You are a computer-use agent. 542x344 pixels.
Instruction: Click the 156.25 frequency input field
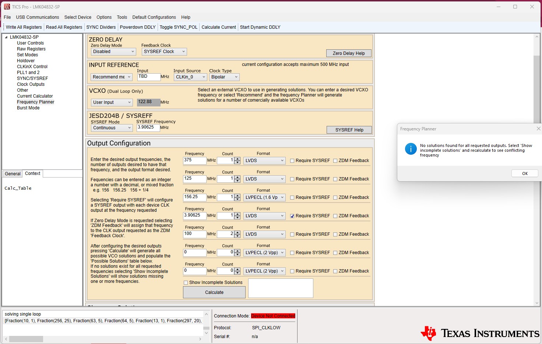[x=194, y=197]
